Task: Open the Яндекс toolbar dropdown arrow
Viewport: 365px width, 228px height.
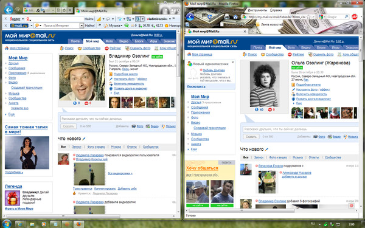Action: [23, 19]
